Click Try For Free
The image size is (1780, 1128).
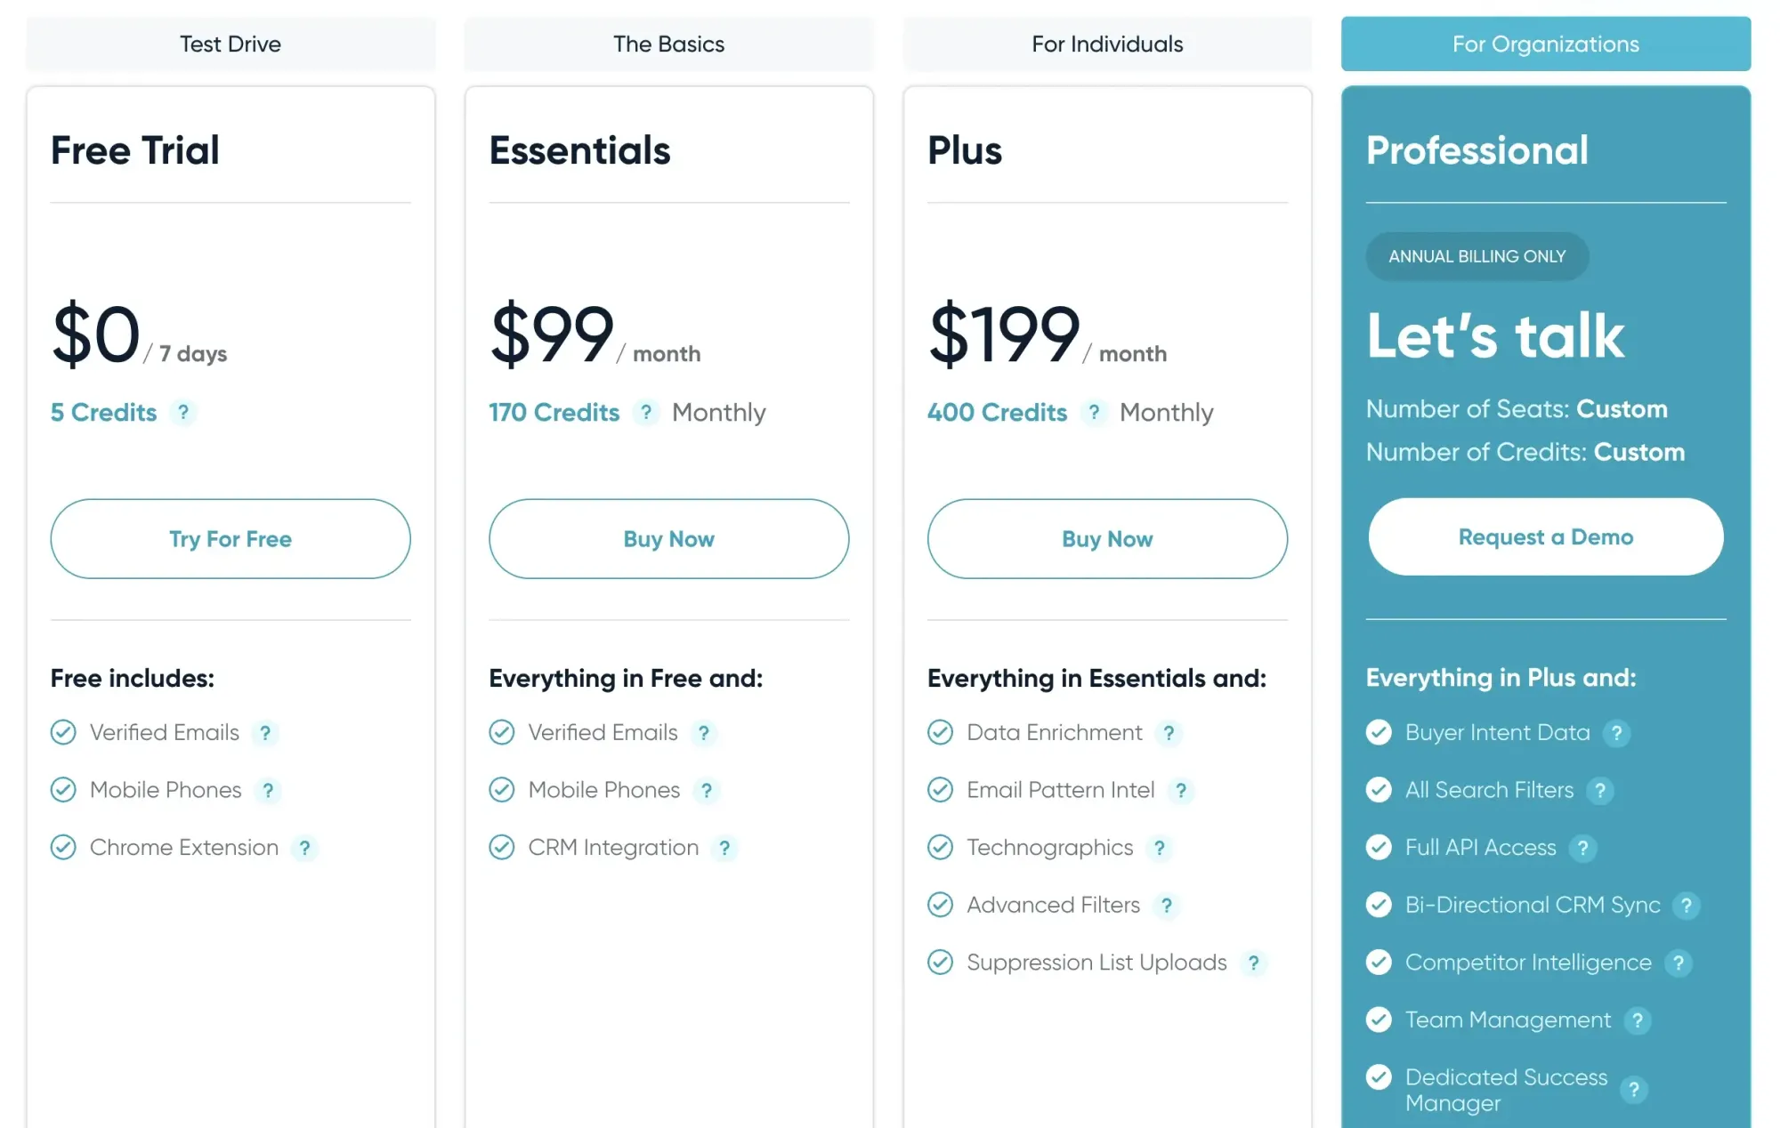click(231, 538)
